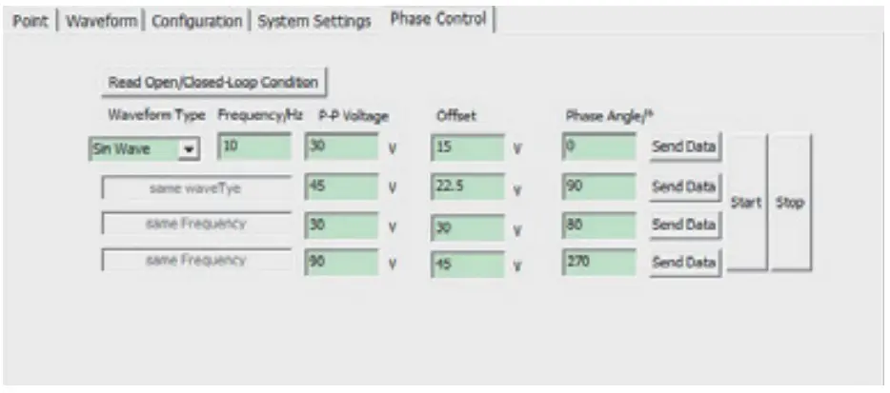This screenshot has height=393, width=890.
Task: Click Send Data in the last row
Action: pyautogui.click(x=683, y=262)
